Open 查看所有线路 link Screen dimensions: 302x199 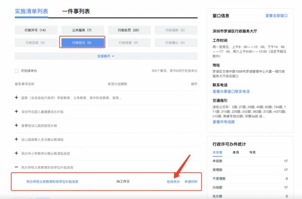coord(223,122)
